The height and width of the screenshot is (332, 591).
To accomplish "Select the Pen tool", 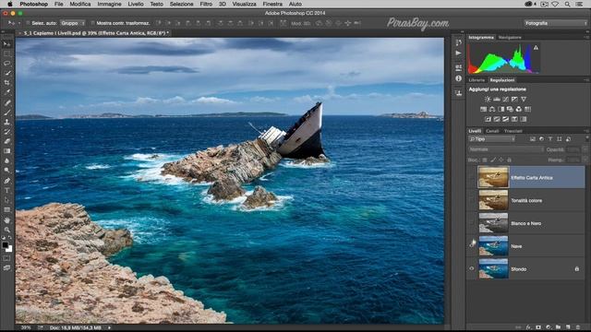I will point(6,181).
